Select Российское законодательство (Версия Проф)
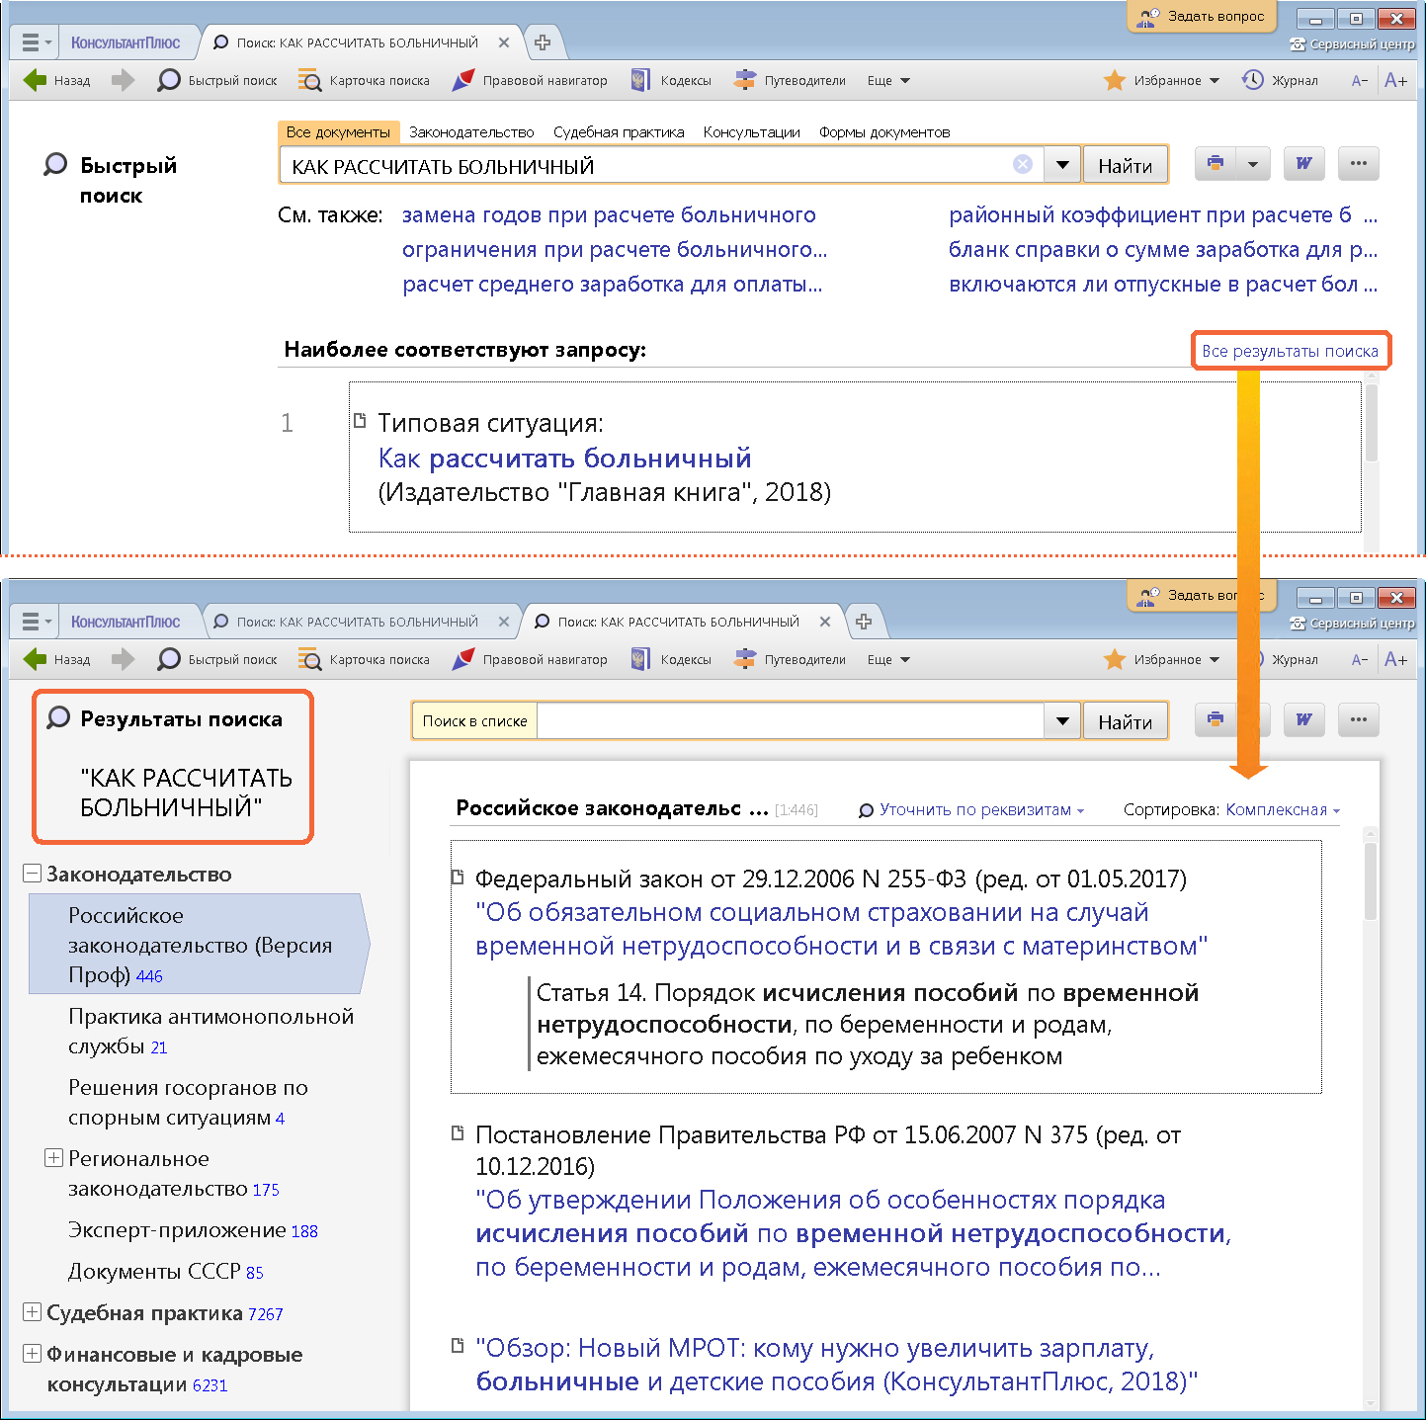Image resolution: width=1426 pixels, height=1421 pixels. click(199, 945)
